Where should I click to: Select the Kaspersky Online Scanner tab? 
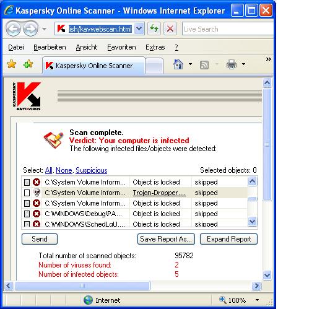pos(93,66)
